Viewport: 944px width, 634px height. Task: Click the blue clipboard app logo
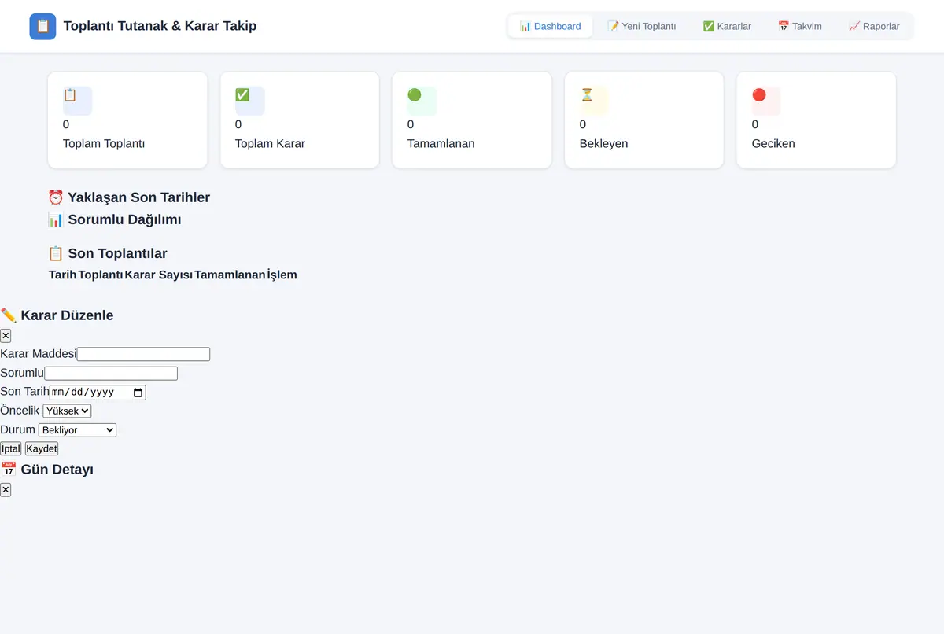42,26
